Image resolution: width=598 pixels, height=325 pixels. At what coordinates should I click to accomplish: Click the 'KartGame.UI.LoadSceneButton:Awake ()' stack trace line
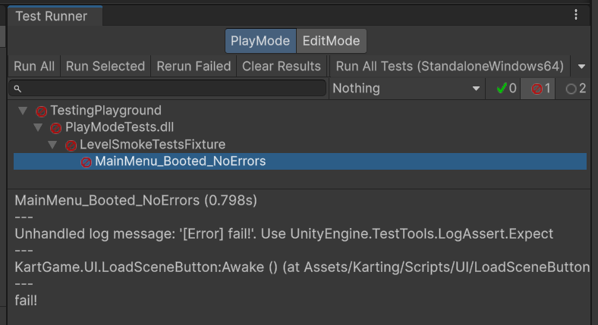(302, 267)
